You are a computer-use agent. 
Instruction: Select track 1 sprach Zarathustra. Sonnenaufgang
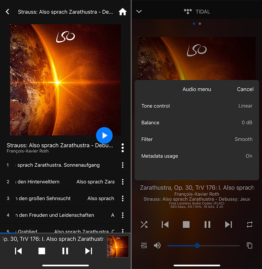65,165
